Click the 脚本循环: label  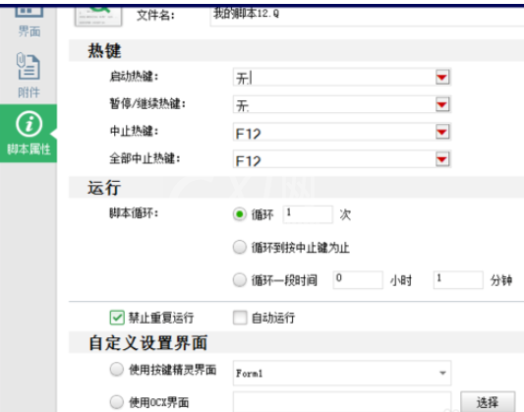point(134,212)
